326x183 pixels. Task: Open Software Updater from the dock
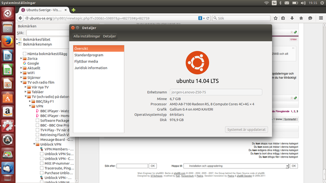point(8,140)
